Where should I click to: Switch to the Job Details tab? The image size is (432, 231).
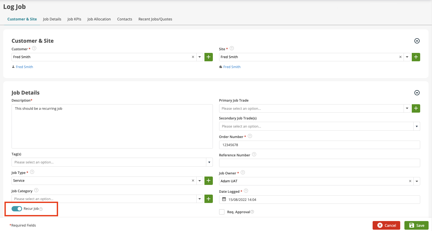(x=52, y=19)
